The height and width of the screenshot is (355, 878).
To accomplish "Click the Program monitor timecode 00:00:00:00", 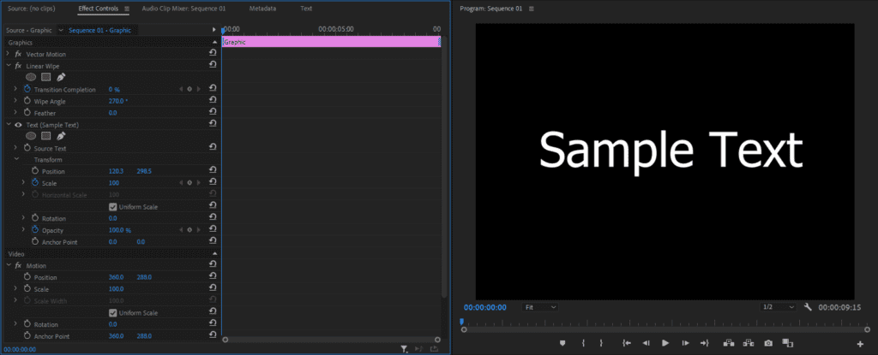I will [485, 307].
